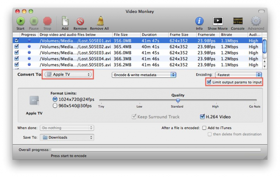Toggle Limit output params to input

[x=209, y=82]
